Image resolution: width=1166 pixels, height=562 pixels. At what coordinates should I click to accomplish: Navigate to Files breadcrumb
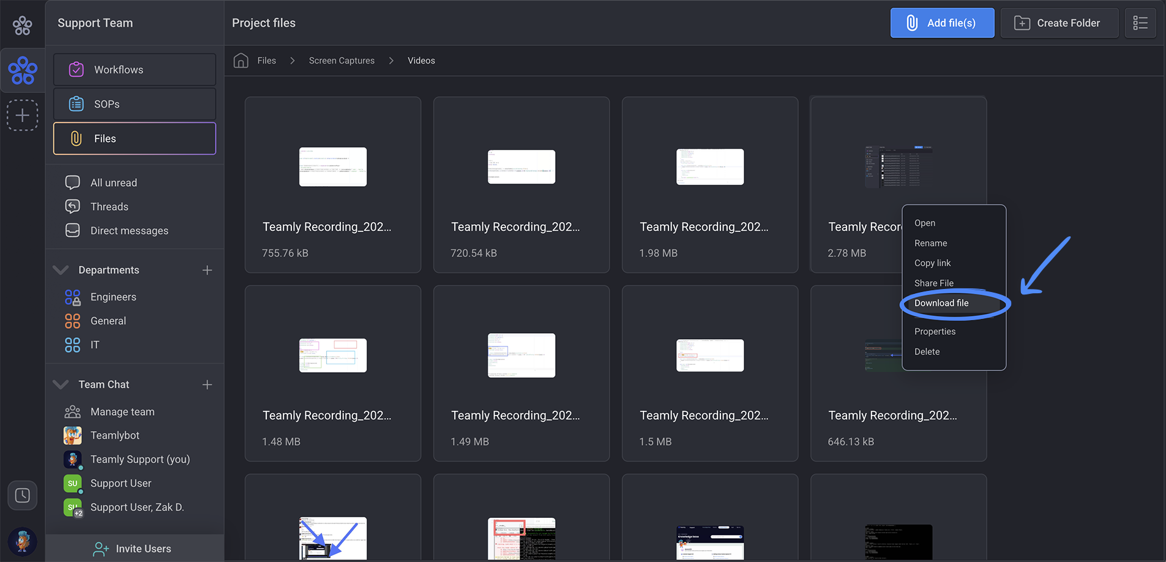267,61
